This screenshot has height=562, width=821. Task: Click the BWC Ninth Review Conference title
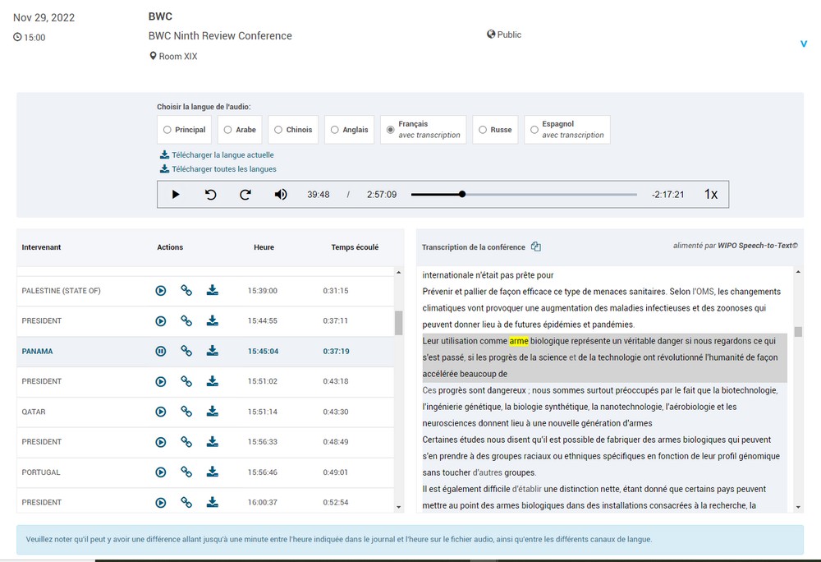coord(220,35)
